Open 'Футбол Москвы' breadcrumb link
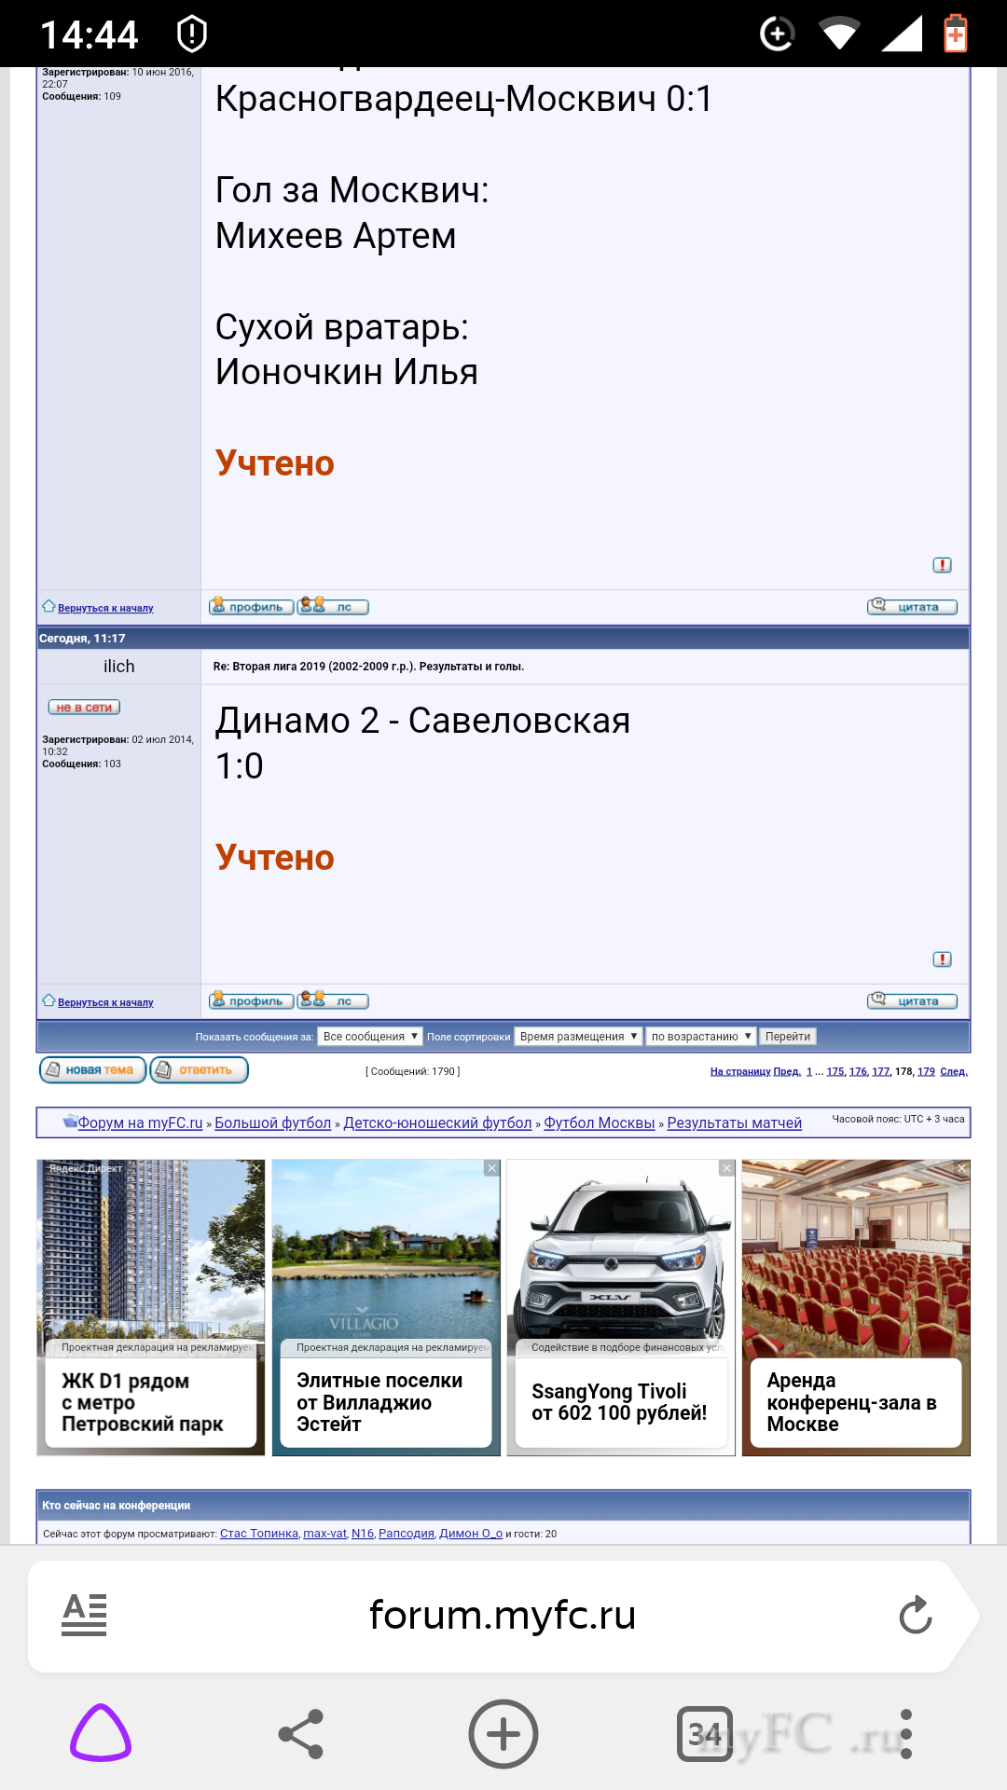 coord(599,1122)
